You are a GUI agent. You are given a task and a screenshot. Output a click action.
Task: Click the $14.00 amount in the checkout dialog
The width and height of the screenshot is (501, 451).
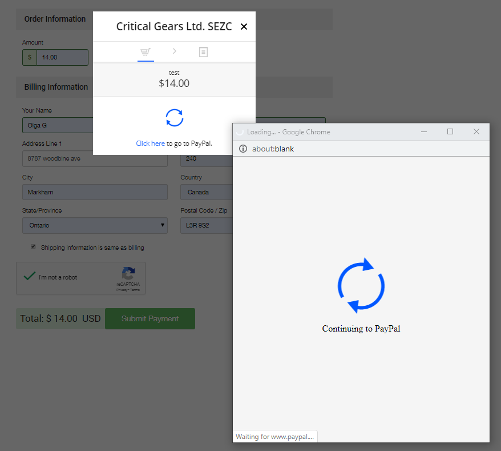point(174,83)
